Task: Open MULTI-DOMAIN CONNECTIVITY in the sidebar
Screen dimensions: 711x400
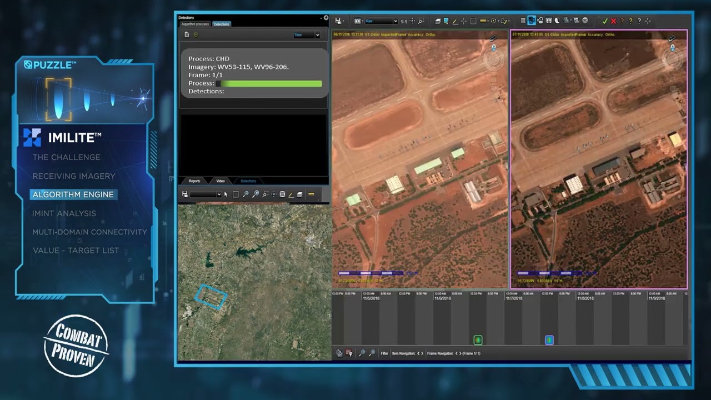Action: pos(90,232)
